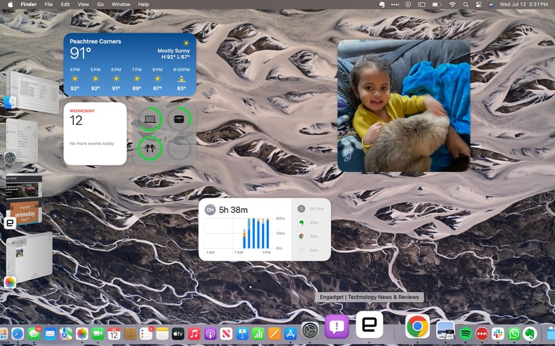Switch to Photos window in Stage Manager
The width and height of the screenshot is (555, 346).
coord(28,258)
